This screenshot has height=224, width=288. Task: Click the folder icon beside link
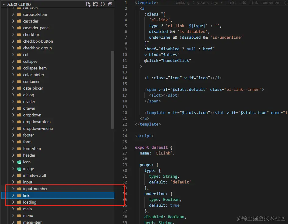coord(19,196)
